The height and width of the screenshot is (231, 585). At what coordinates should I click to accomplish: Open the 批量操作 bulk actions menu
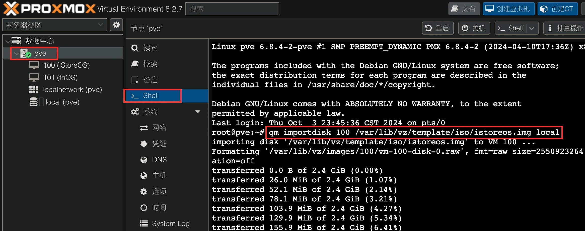point(564,28)
